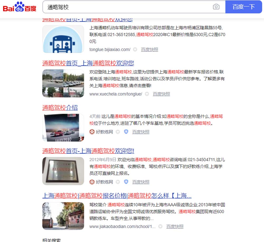Click the 百度一下 search button
The width and height of the screenshot is (264, 242).
point(243,7)
